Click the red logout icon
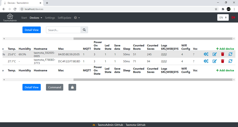 coord(233,17)
